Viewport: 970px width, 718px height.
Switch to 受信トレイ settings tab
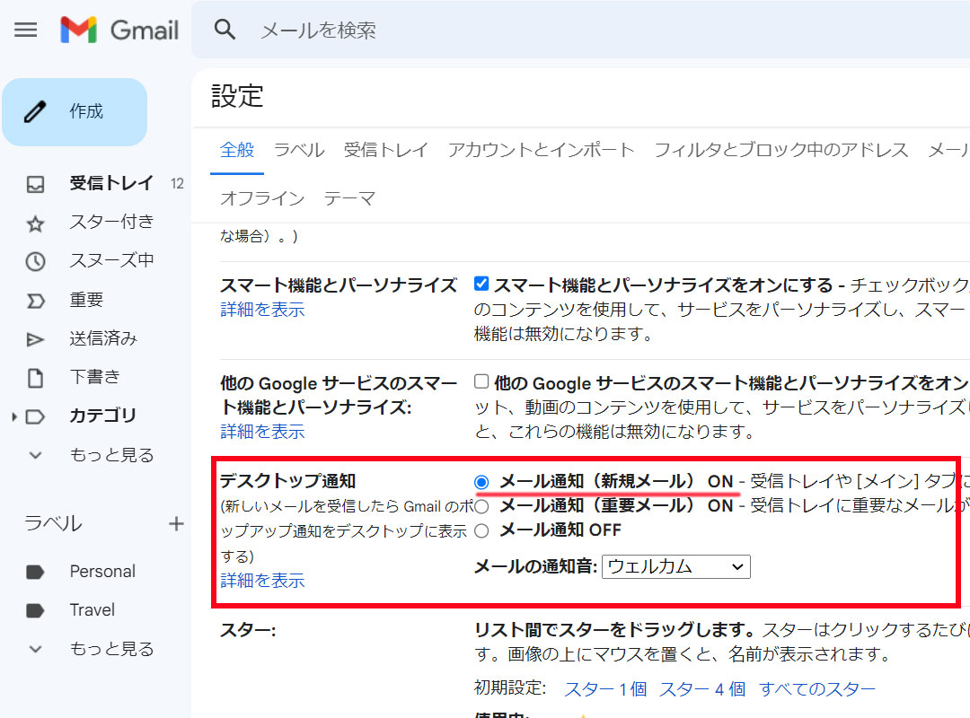coord(386,150)
